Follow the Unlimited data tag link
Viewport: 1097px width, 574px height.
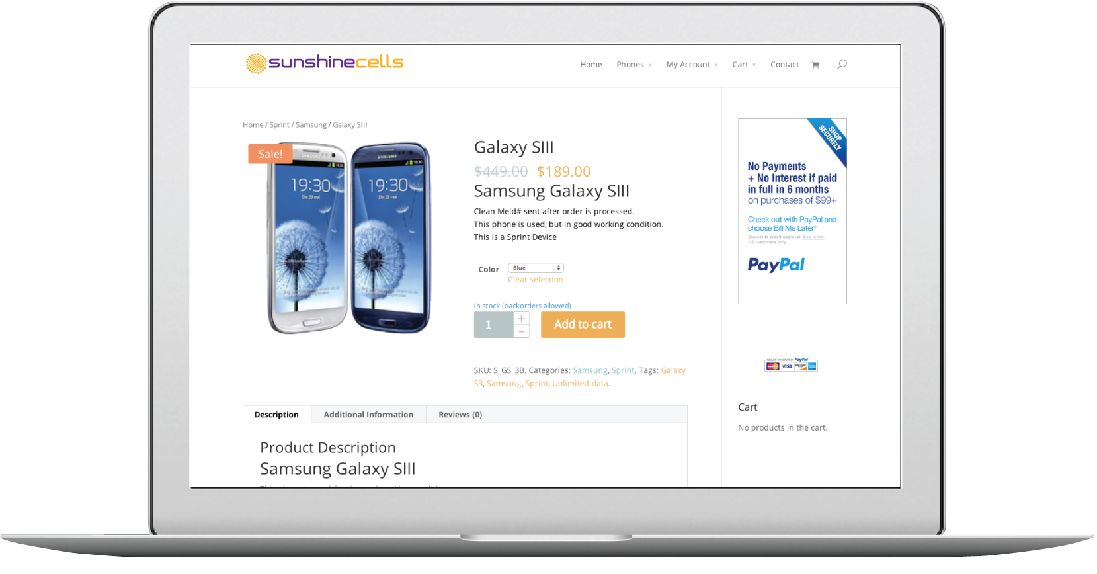[x=580, y=384]
